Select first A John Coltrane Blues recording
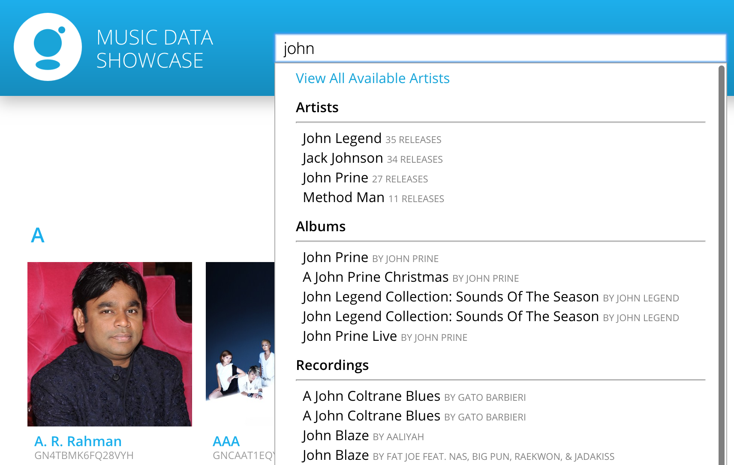734x465 pixels. [x=371, y=396]
